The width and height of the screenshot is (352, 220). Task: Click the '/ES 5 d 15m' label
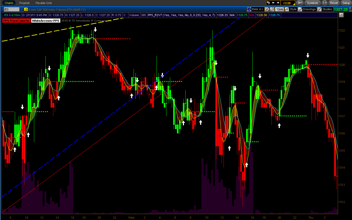12,15
